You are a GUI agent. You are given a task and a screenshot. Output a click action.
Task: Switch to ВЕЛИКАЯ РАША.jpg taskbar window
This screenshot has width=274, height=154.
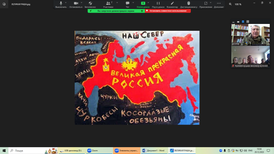[182, 151]
